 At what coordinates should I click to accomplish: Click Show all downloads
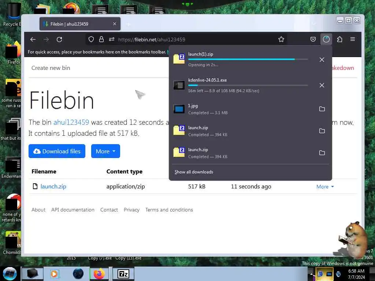(194, 172)
